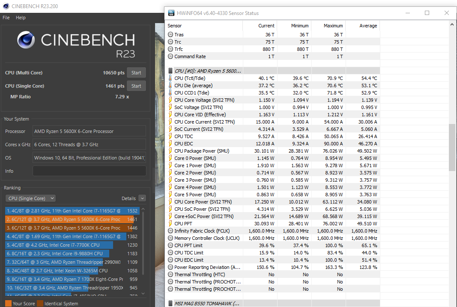The width and height of the screenshot is (457, 307).
Task: Select ranking entry 6 Intel Core i9-9880H
Action: point(72,254)
